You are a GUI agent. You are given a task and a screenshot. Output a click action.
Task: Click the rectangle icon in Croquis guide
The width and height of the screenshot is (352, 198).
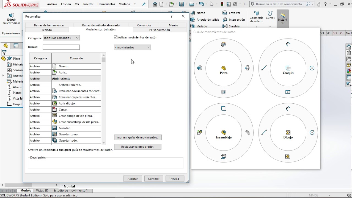pos(288,92)
